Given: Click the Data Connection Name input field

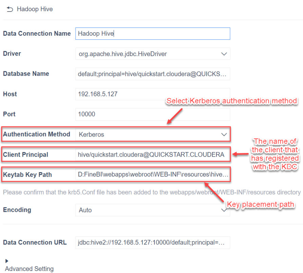Looking at the screenshot, I should click(x=153, y=34).
